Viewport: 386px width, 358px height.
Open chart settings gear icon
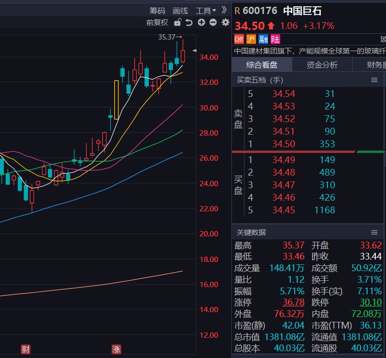click(226, 22)
